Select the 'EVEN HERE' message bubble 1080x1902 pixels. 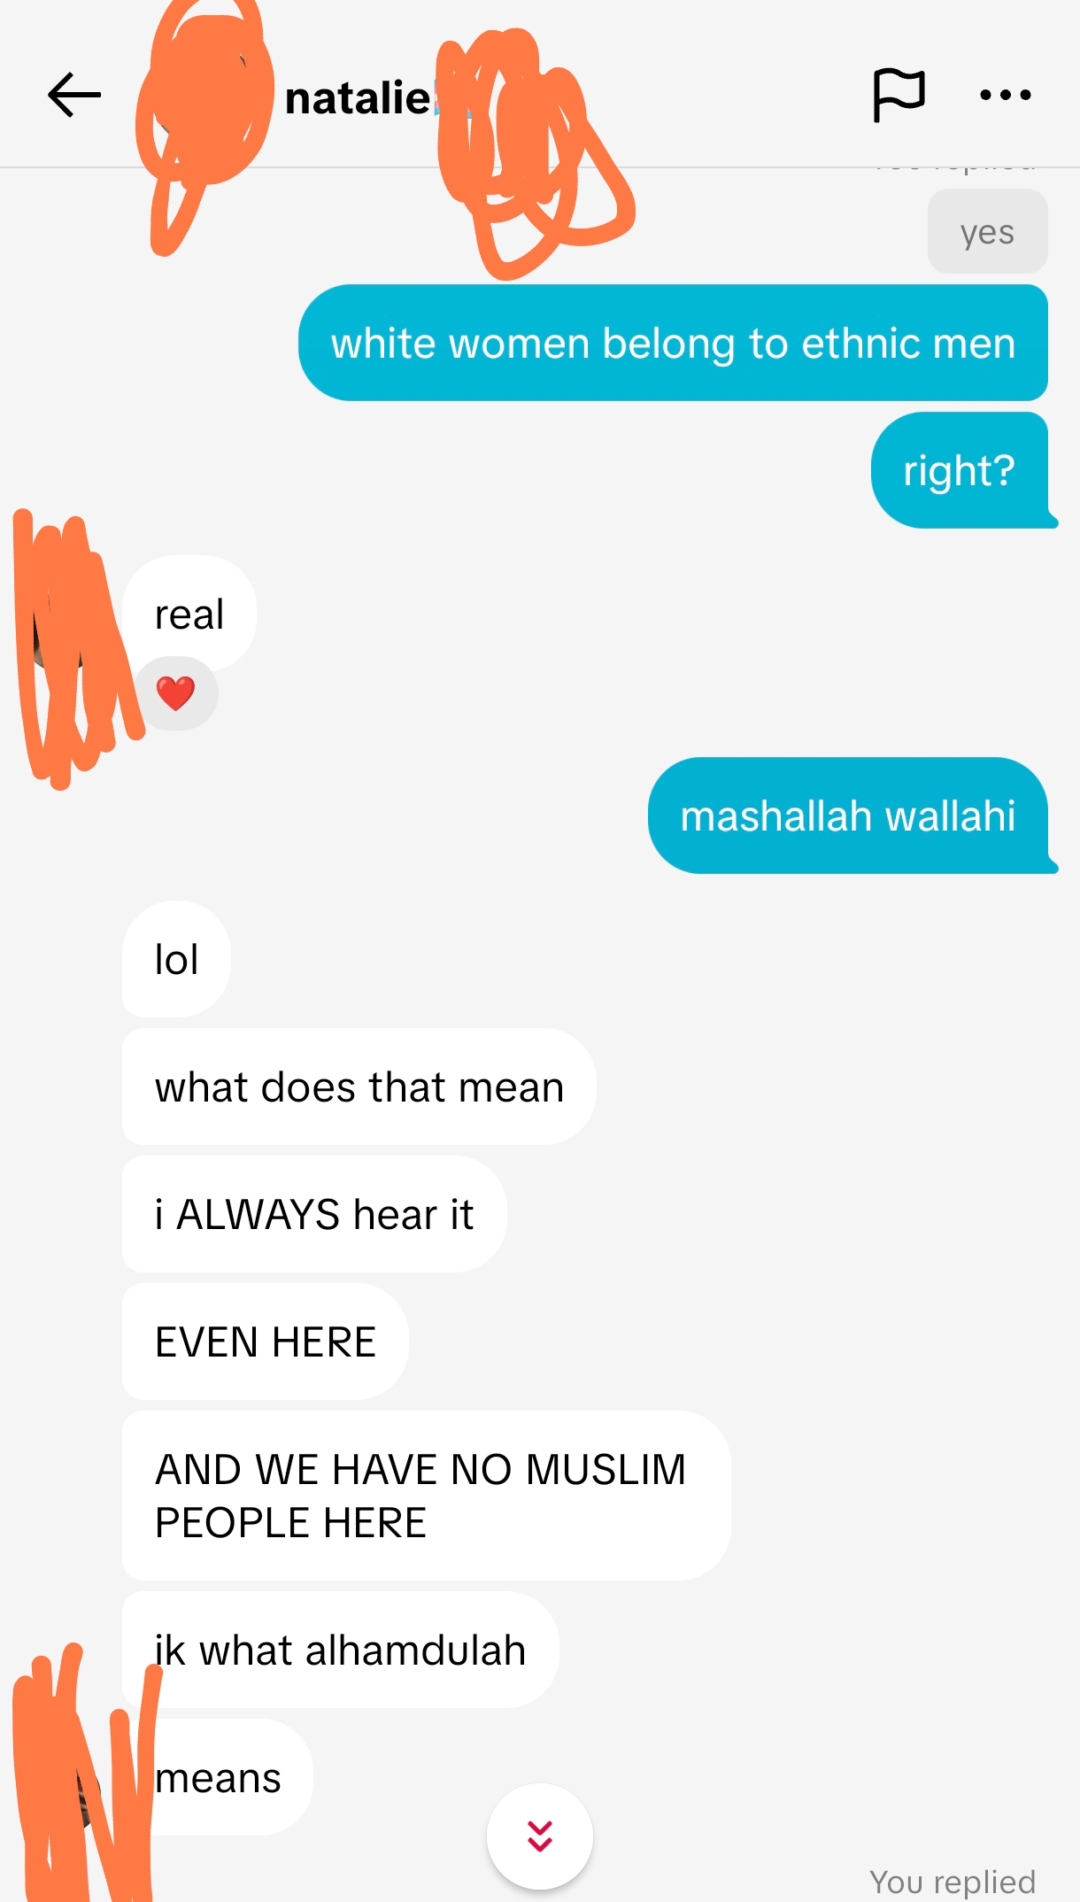[265, 1341]
